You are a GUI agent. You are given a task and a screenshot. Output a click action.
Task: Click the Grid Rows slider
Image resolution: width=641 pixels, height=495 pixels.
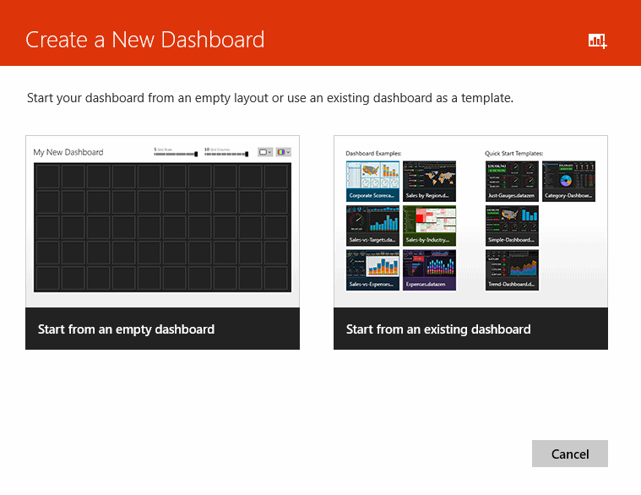point(176,155)
